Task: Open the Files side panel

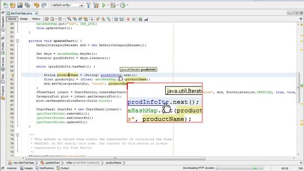Action: click(3, 79)
